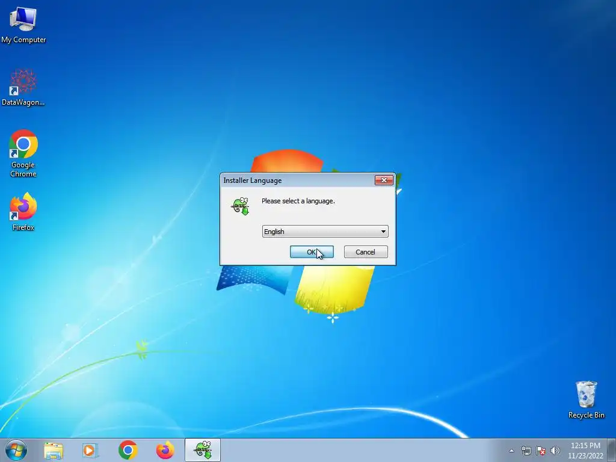Viewport: 616px width, 462px height.
Task: Click the Show desktop strip
Action: [x=612, y=450]
